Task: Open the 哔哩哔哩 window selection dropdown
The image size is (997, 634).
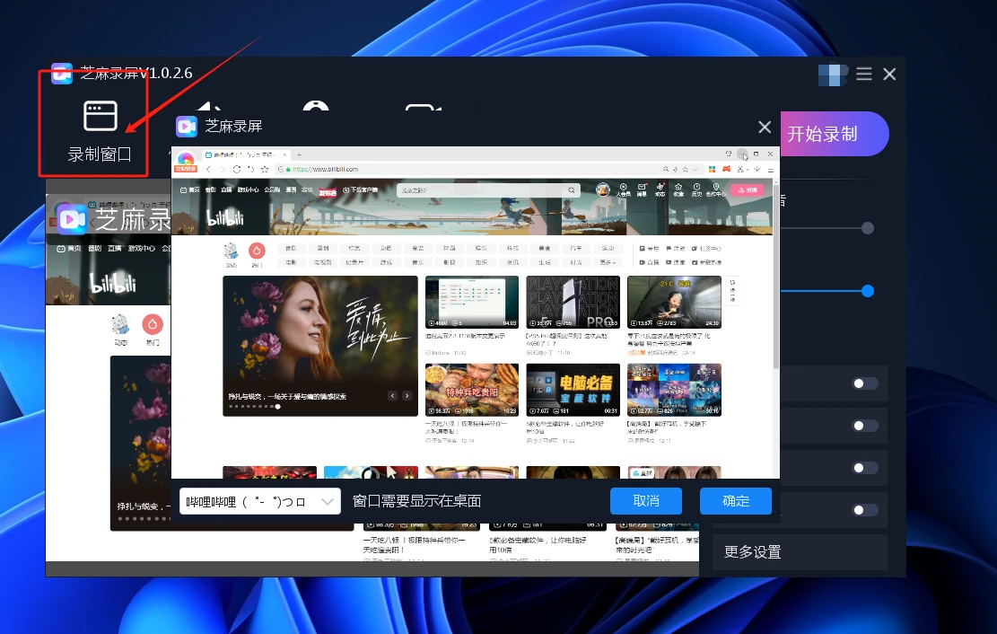Action: point(259,501)
